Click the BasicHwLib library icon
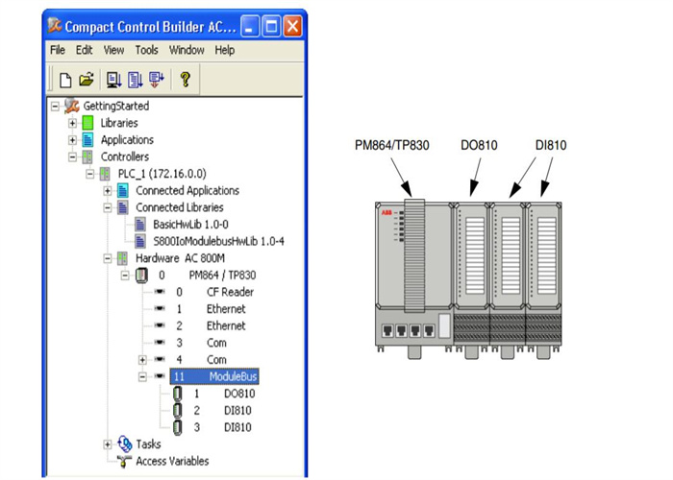Screen dimensions: 673x480 (x=140, y=225)
